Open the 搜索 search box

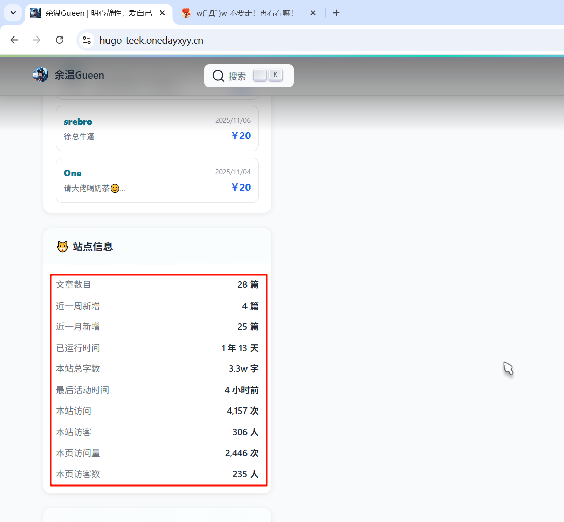click(237, 76)
